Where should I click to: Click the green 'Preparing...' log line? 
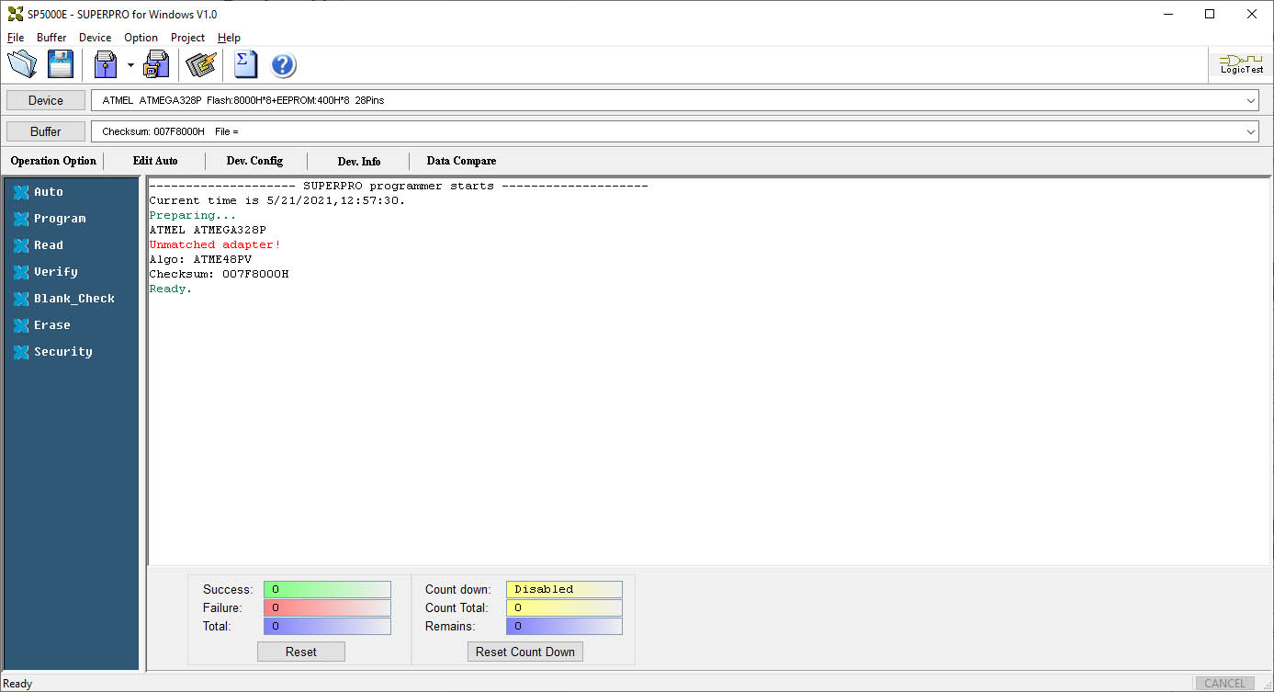pos(193,215)
